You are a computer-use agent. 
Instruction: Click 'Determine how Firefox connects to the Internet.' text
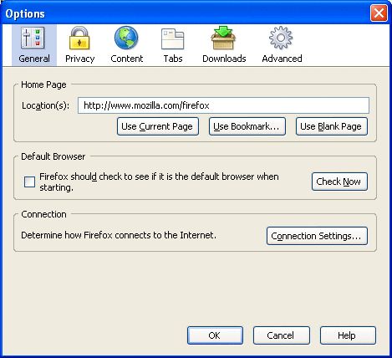(x=119, y=235)
